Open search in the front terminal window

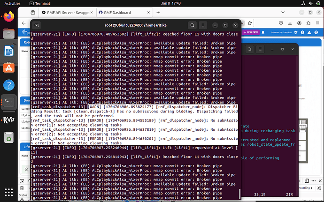click(192, 25)
